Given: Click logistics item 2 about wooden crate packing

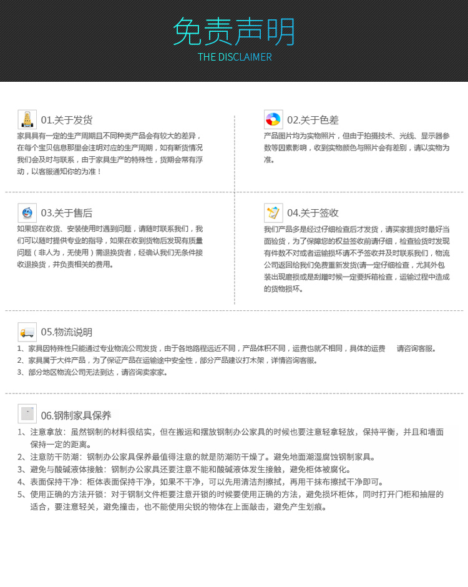Looking at the screenshot, I should [168, 360].
